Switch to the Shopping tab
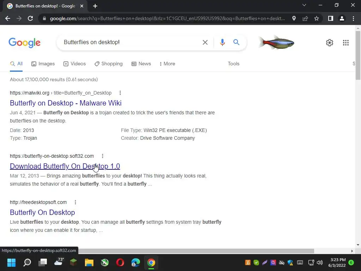Screen dimensions: 361x271 coord(109,64)
